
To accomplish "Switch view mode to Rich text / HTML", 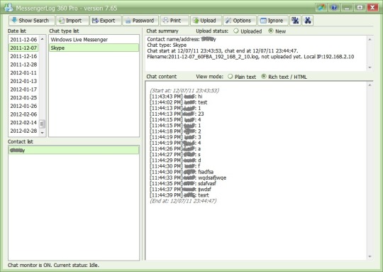I will pos(264,76).
